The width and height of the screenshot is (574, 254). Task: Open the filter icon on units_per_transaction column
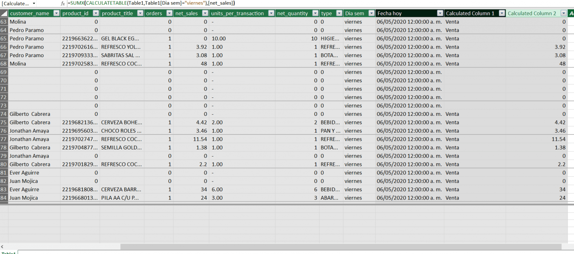point(271,13)
